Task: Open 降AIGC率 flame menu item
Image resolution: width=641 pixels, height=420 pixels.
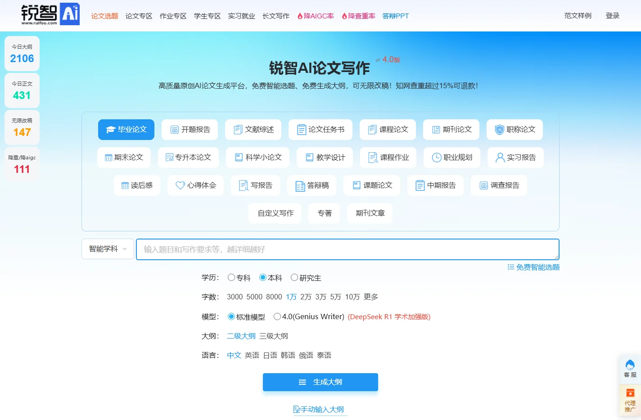Action: 316,16
